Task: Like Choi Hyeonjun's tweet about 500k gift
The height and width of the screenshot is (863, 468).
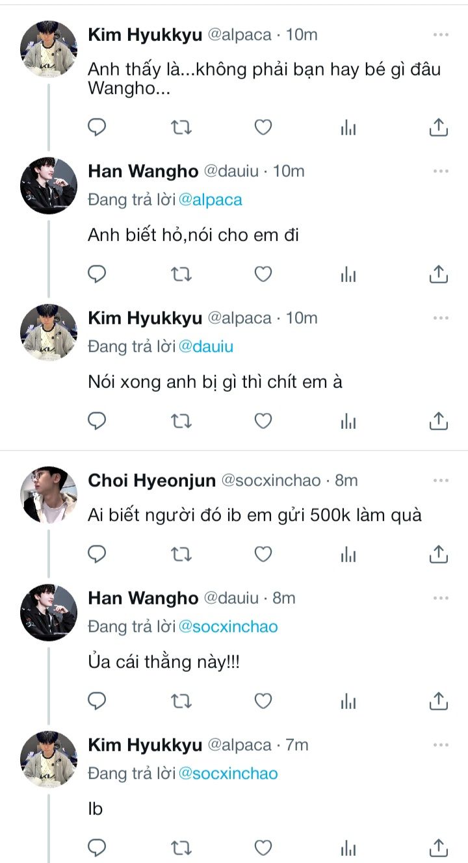Action: coord(263,554)
